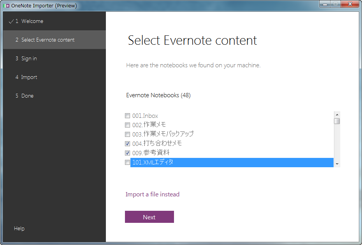Check the 002.作業メモ notebook checkbox

point(127,125)
